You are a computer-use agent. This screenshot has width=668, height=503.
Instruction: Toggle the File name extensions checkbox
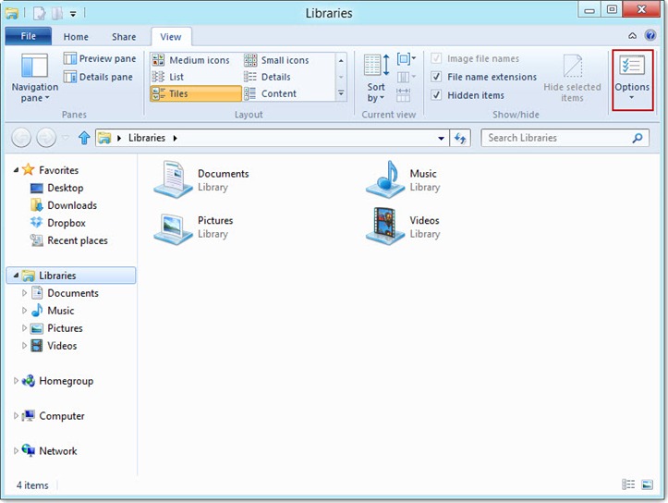[x=437, y=77]
